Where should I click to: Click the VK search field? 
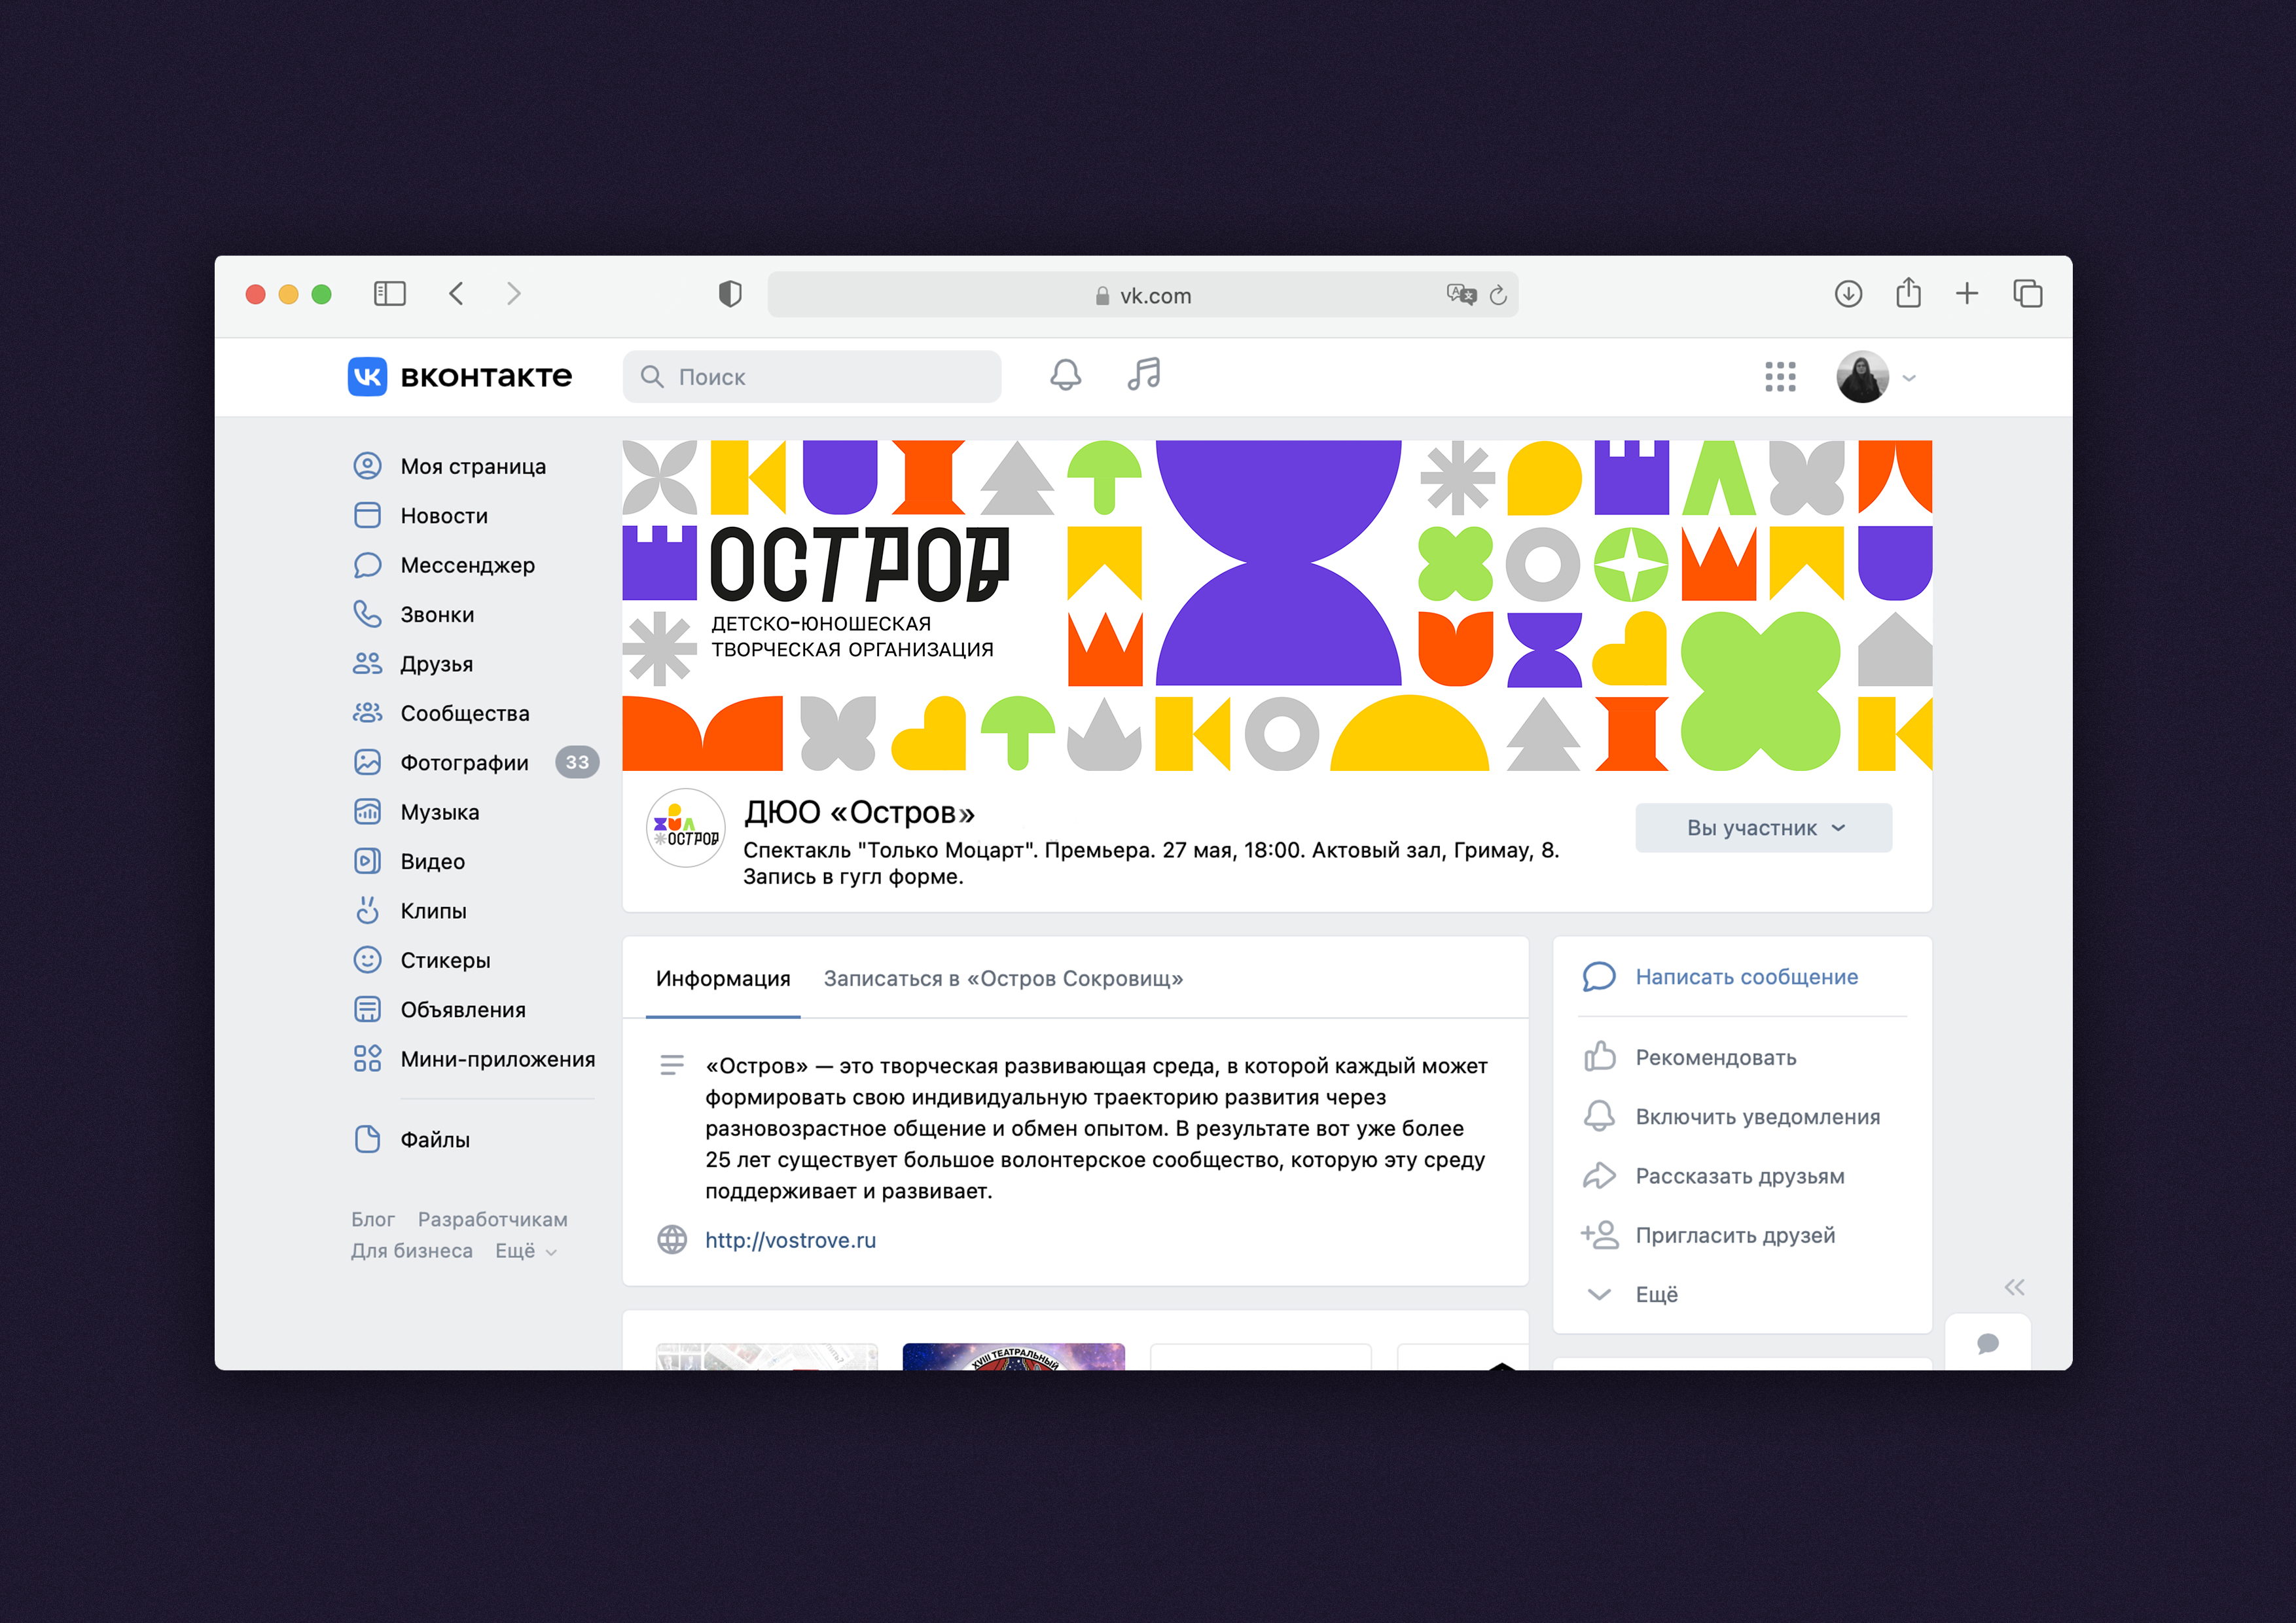tap(812, 377)
